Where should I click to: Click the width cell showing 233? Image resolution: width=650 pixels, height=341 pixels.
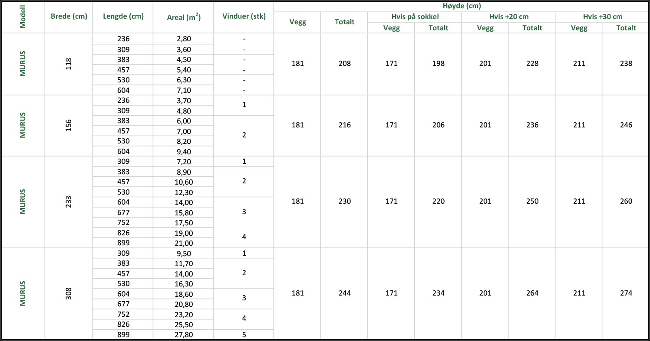69,202
